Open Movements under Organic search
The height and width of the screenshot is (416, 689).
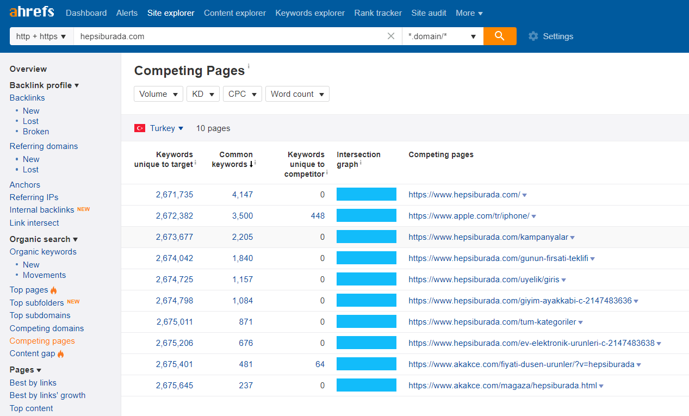click(44, 275)
